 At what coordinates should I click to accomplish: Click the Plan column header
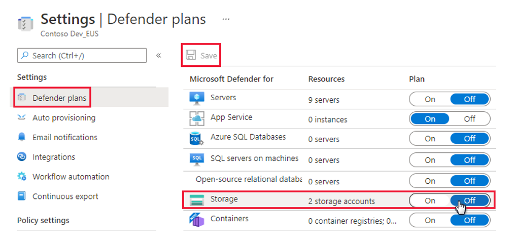(x=417, y=79)
